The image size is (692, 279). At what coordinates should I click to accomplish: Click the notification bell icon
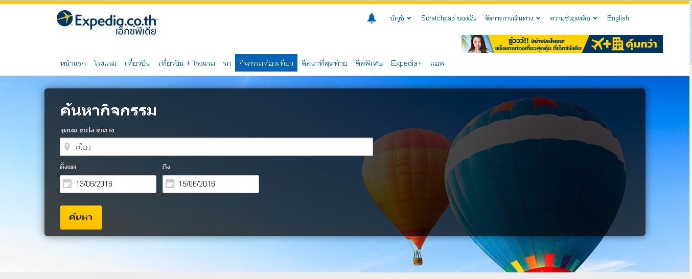(372, 18)
